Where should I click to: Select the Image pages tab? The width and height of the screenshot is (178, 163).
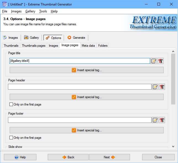(70, 45)
